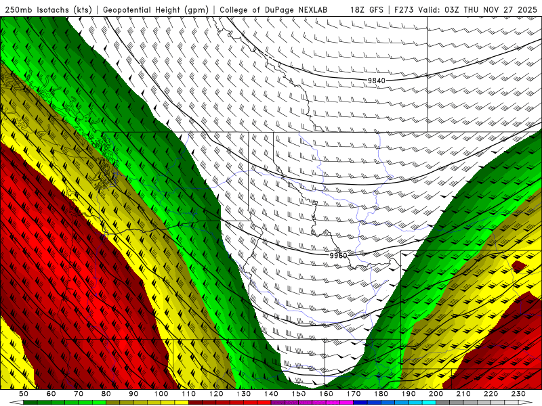This screenshot has height=406, width=542.
Task: Click the left arrow cap of the color bar
Action: pos(16,402)
